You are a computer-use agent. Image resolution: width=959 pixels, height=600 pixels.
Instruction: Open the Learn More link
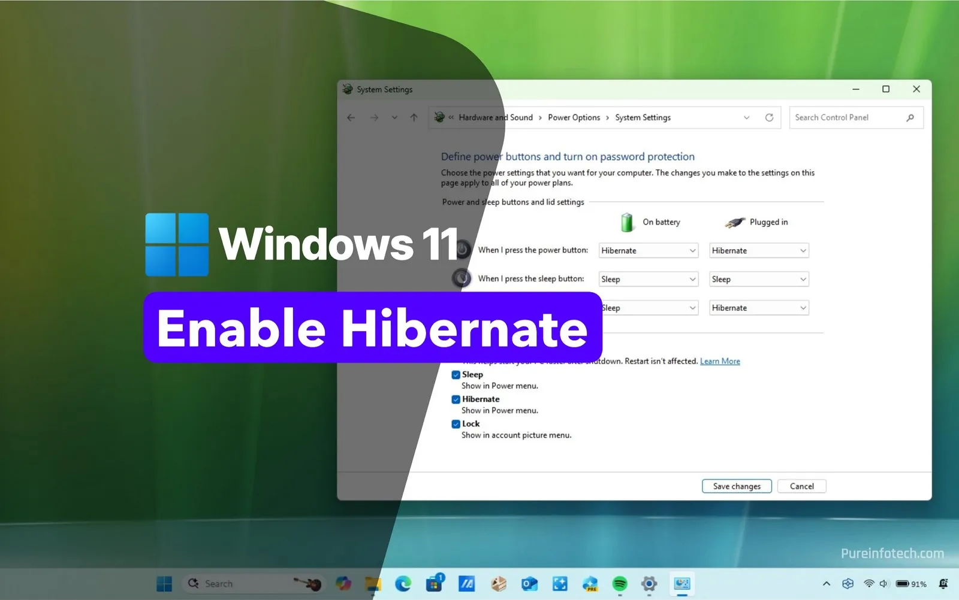[719, 361]
